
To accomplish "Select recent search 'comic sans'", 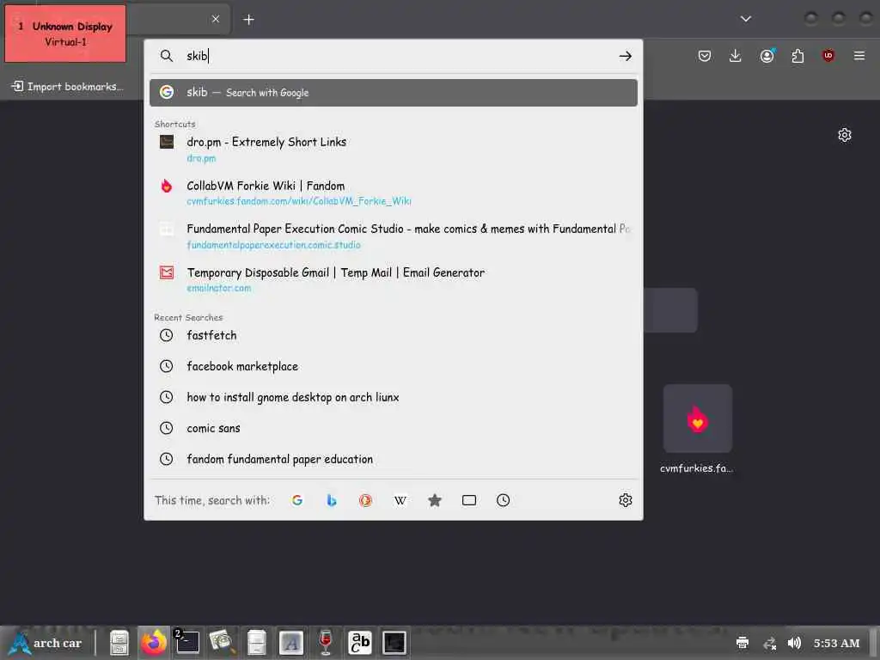I will pos(394,428).
